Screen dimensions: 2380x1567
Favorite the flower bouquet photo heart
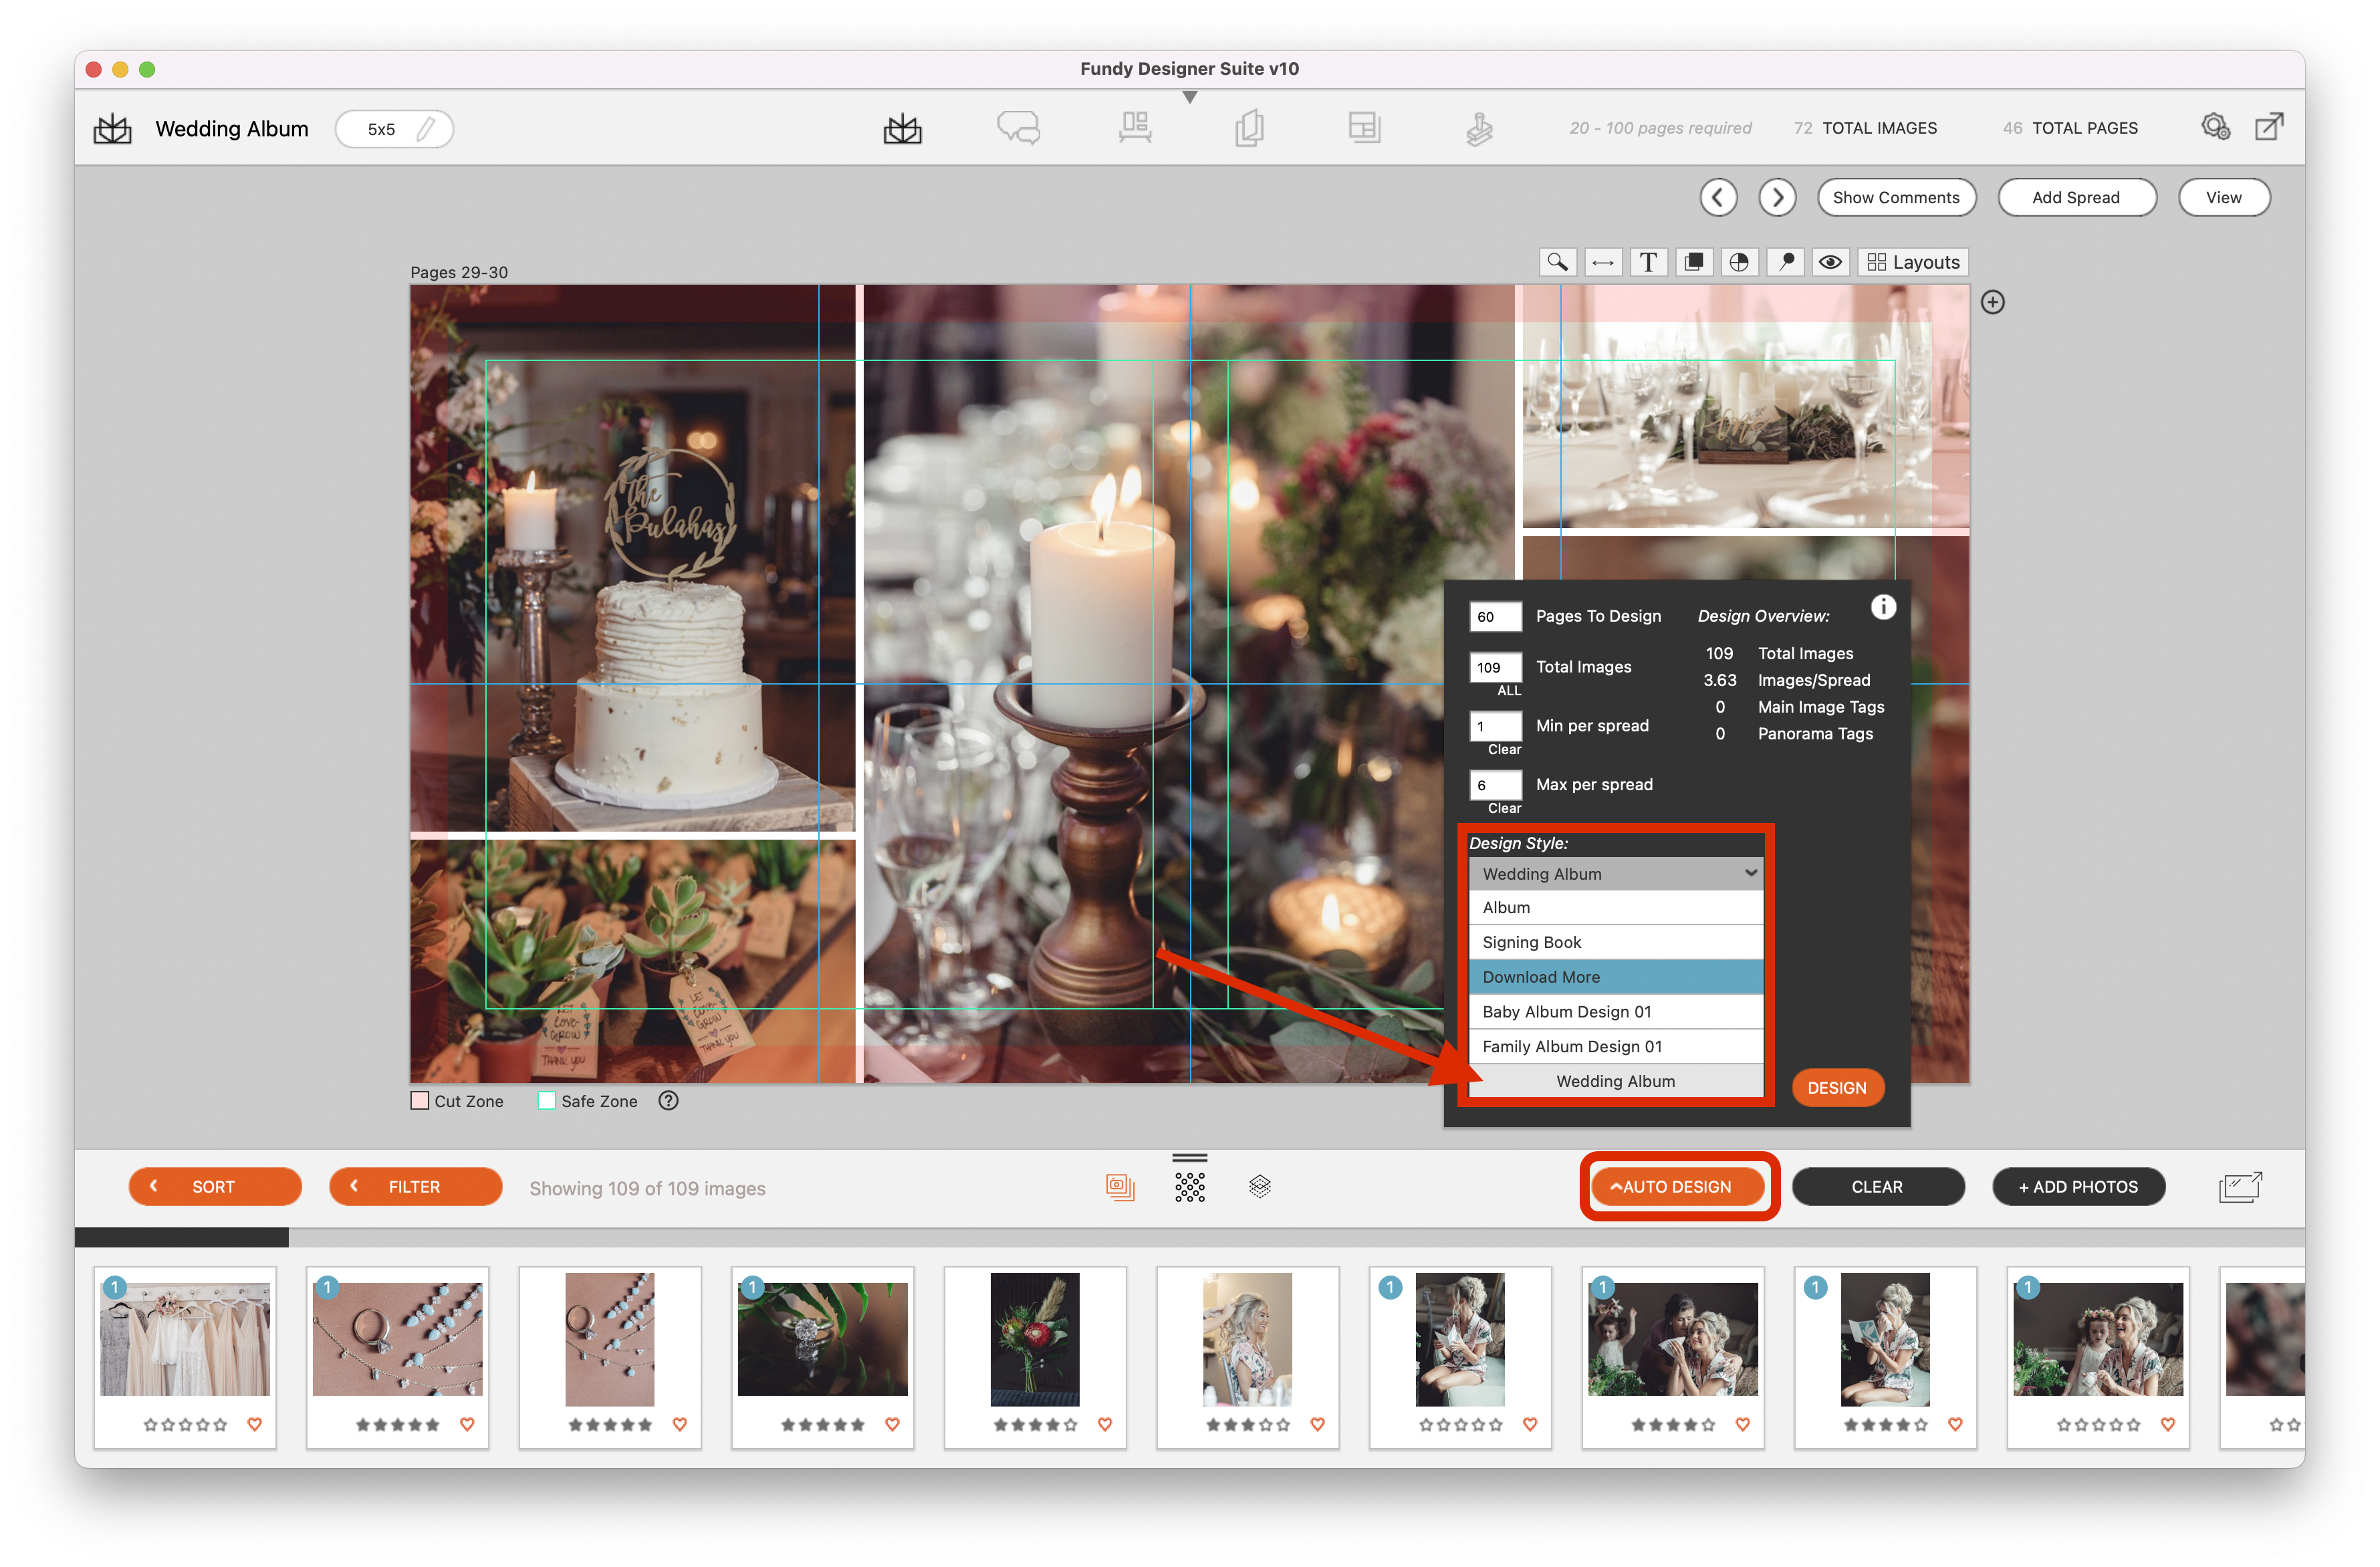[x=1104, y=1424]
